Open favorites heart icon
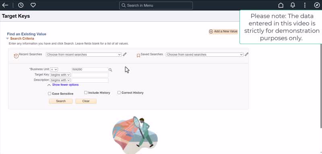Image resolution: width=322 pixels, height=154 pixels. pyautogui.click(x=33, y=5)
